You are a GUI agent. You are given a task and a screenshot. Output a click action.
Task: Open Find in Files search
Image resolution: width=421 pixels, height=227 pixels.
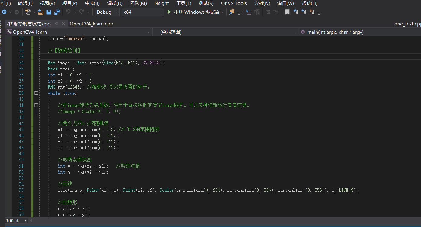tap(232, 12)
